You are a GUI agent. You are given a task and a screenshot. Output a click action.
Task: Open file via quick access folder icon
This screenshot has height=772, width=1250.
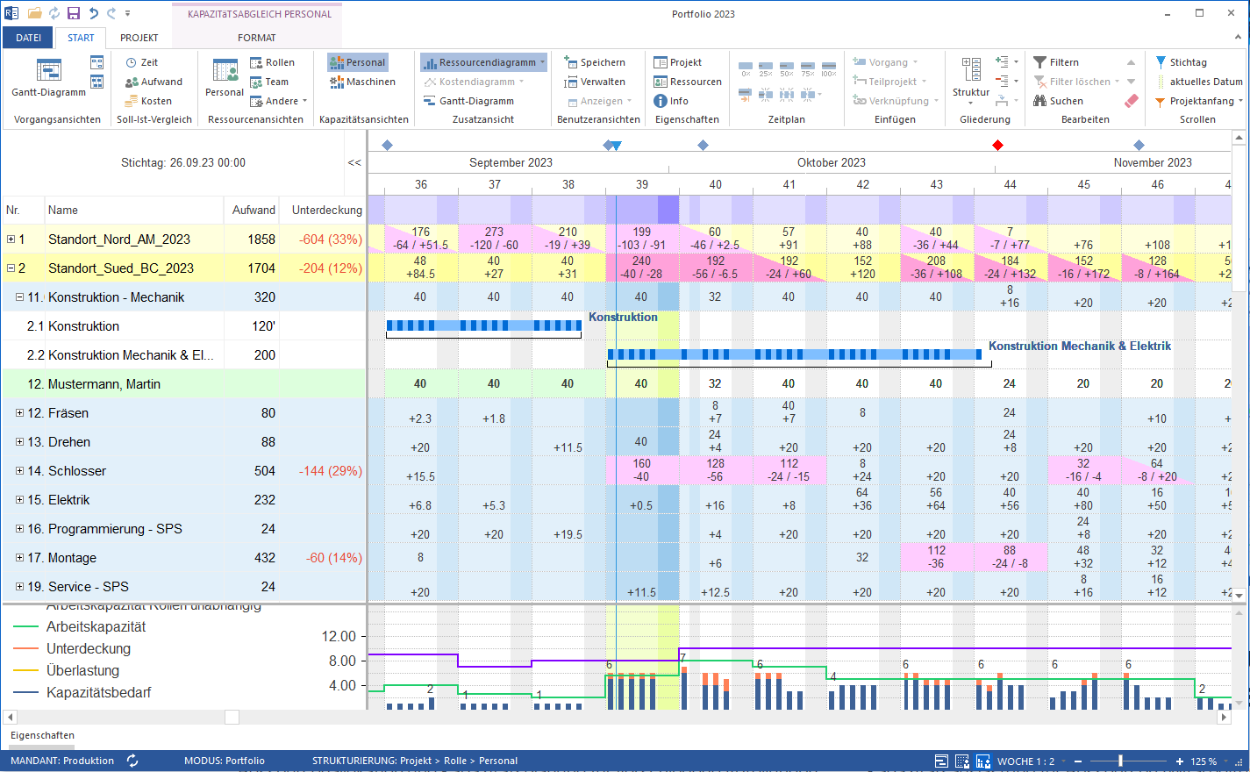click(35, 13)
